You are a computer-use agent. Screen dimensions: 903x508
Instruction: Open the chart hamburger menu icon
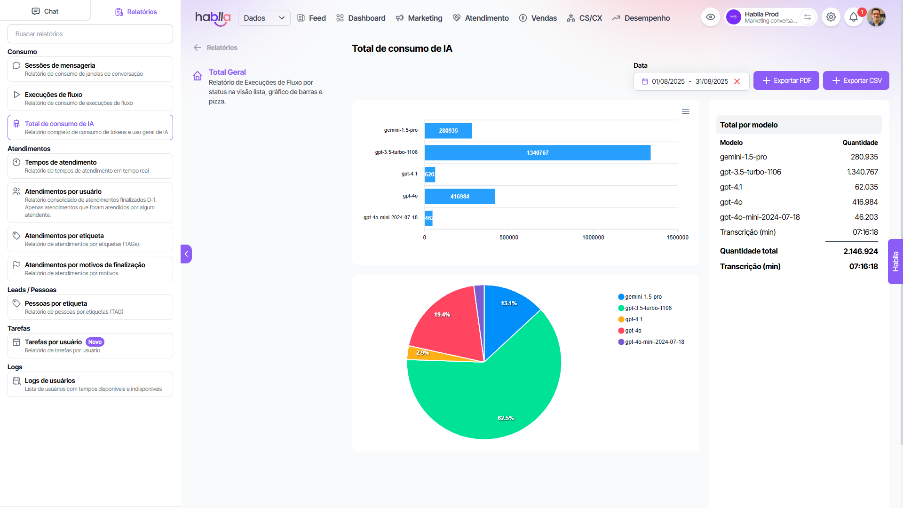tap(685, 111)
